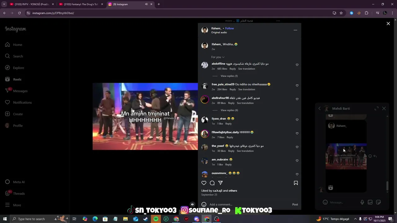Reload the page in Chrome
This screenshot has width=397, height=223.
pos(19,13)
